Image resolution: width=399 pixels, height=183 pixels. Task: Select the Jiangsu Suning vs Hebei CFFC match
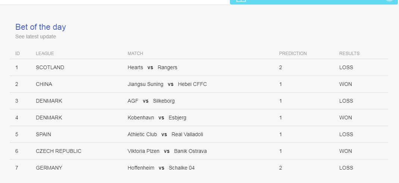(x=167, y=84)
